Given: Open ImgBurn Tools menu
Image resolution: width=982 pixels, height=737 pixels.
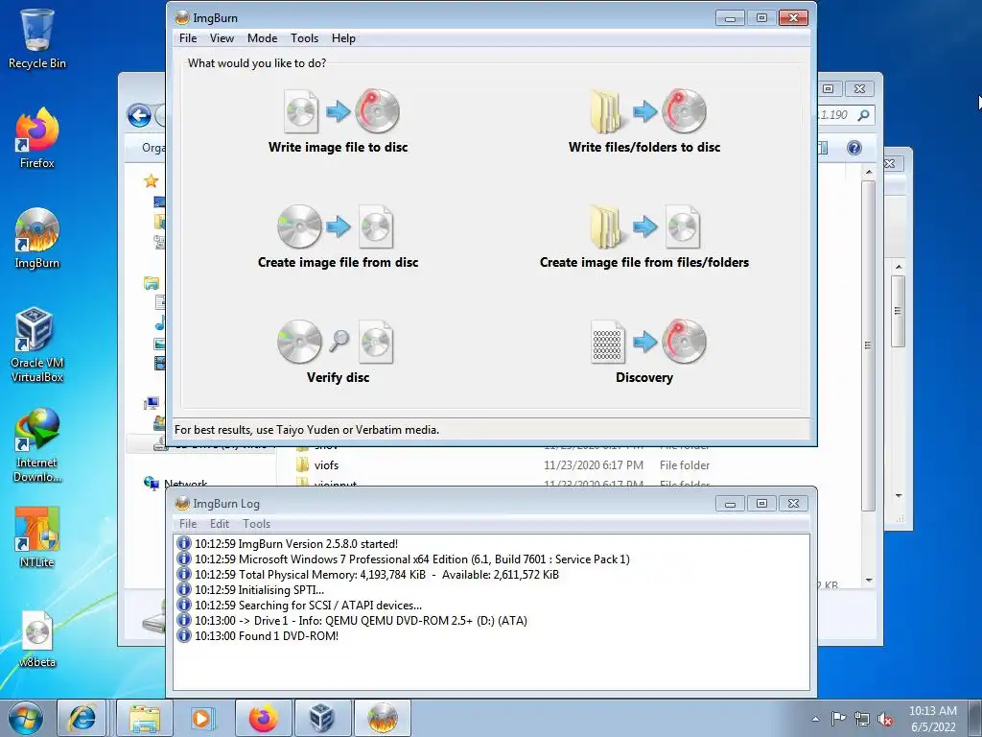Looking at the screenshot, I should 304,38.
